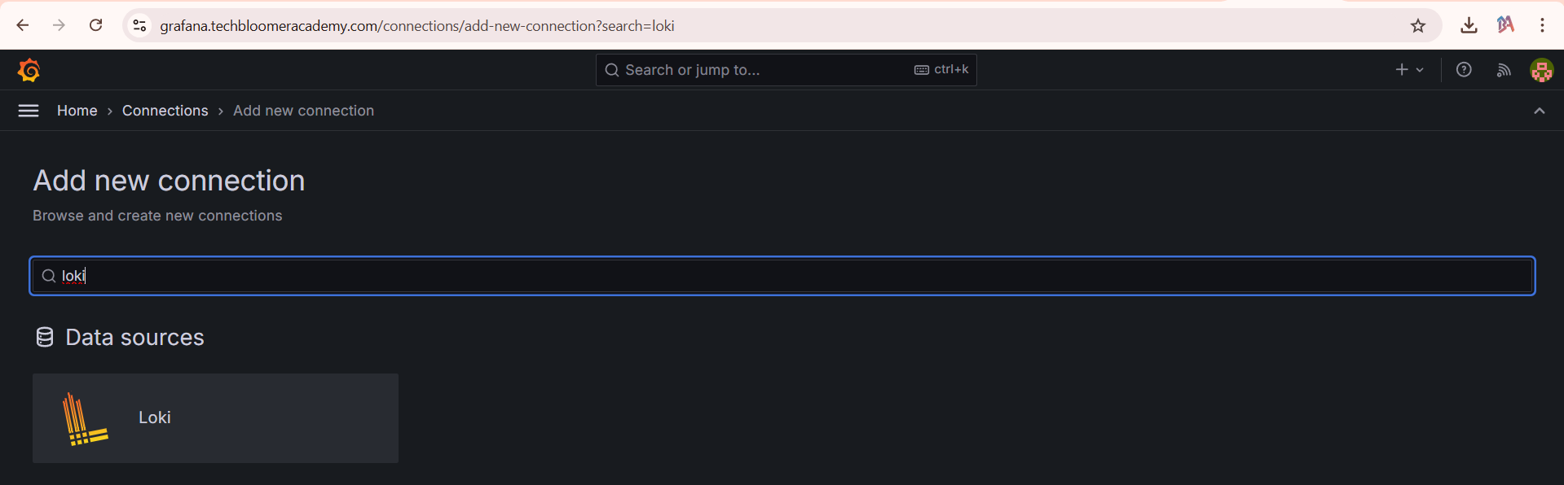The width and height of the screenshot is (1564, 485).
Task: Click Browse and create new connections text
Action: tap(157, 216)
